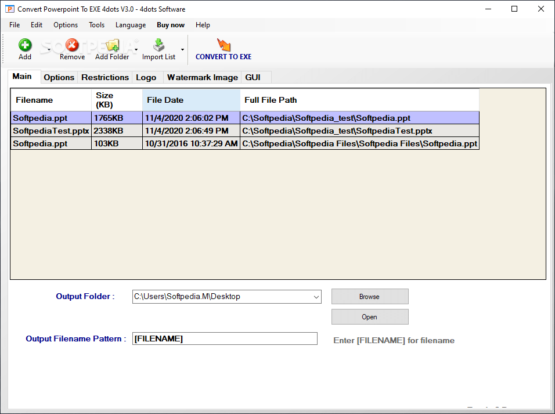The image size is (555, 414).
Task: Click the green Add file icon
Action: click(x=25, y=45)
